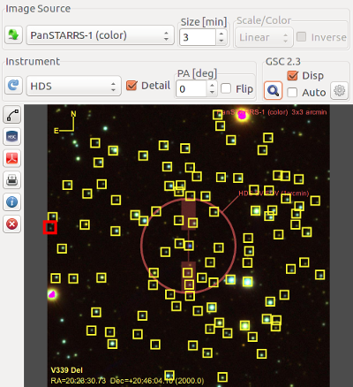Click the curve path tool icon
353x387 pixels.
(x=12, y=115)
